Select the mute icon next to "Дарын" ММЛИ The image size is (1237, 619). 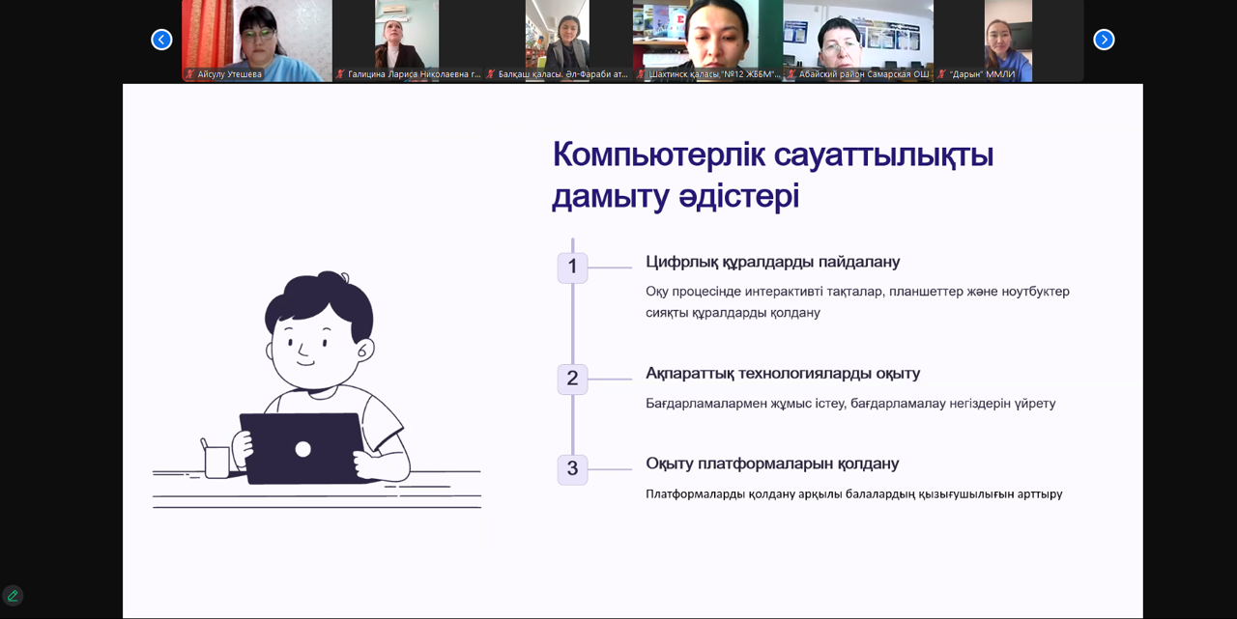coord(940,72)
